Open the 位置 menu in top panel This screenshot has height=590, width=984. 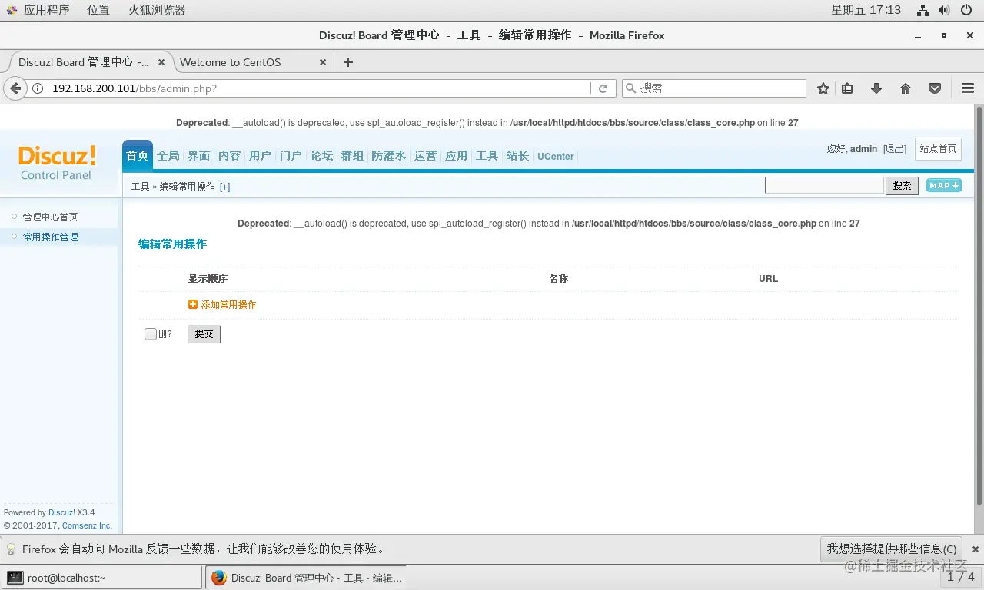click(x=98, y=10)
